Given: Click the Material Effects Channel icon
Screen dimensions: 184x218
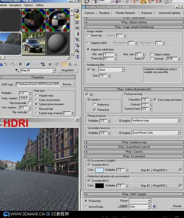Looking at the screenshot, I should 50,64.
